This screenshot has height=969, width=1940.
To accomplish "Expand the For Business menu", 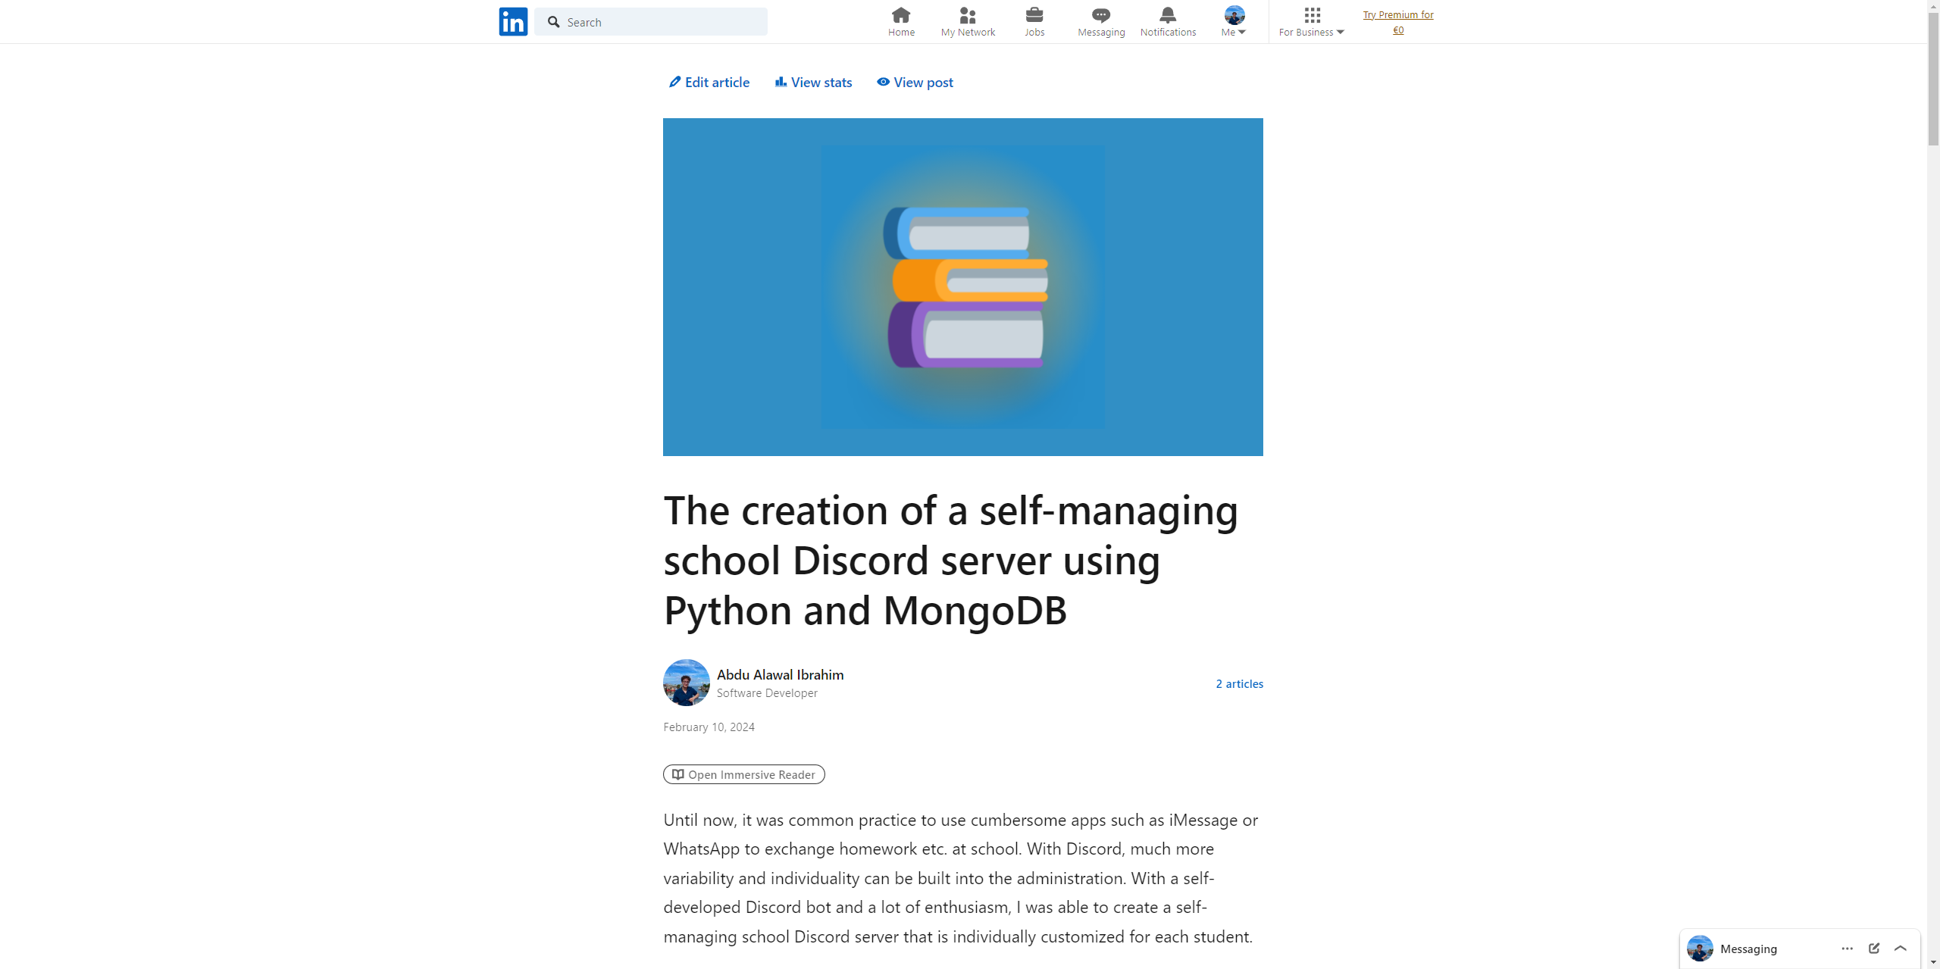I will coord(1312,22).
